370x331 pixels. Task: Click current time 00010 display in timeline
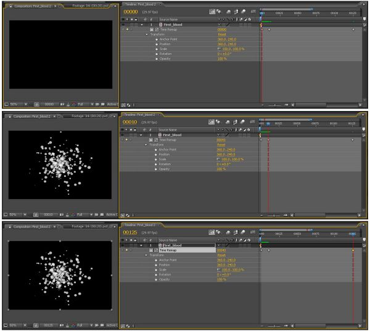129,122
